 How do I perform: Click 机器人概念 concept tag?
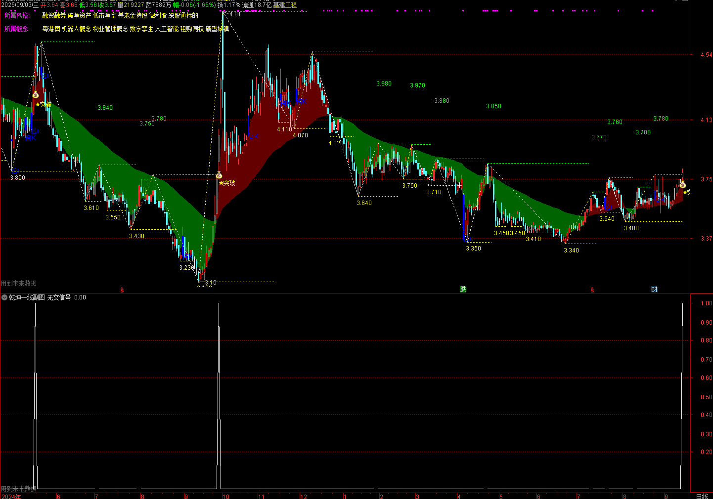pos(77,29)
